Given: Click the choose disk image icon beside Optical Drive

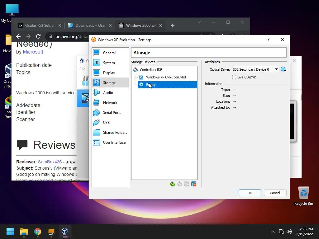Looking at the screenshot, I should click(283, 69).
